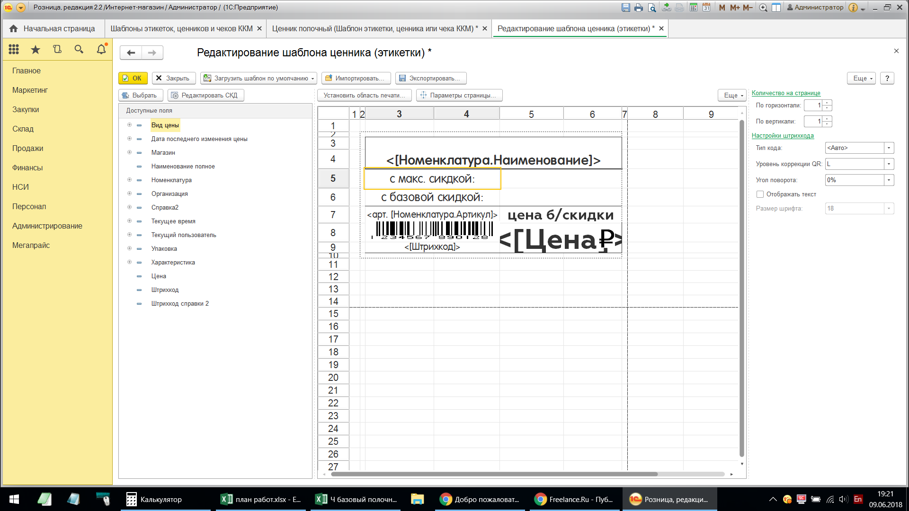Image resolution: width=909 pixels, height=511 pixels.
Task: Open the Продажи section in sidebar
Action: pos(28,149)
